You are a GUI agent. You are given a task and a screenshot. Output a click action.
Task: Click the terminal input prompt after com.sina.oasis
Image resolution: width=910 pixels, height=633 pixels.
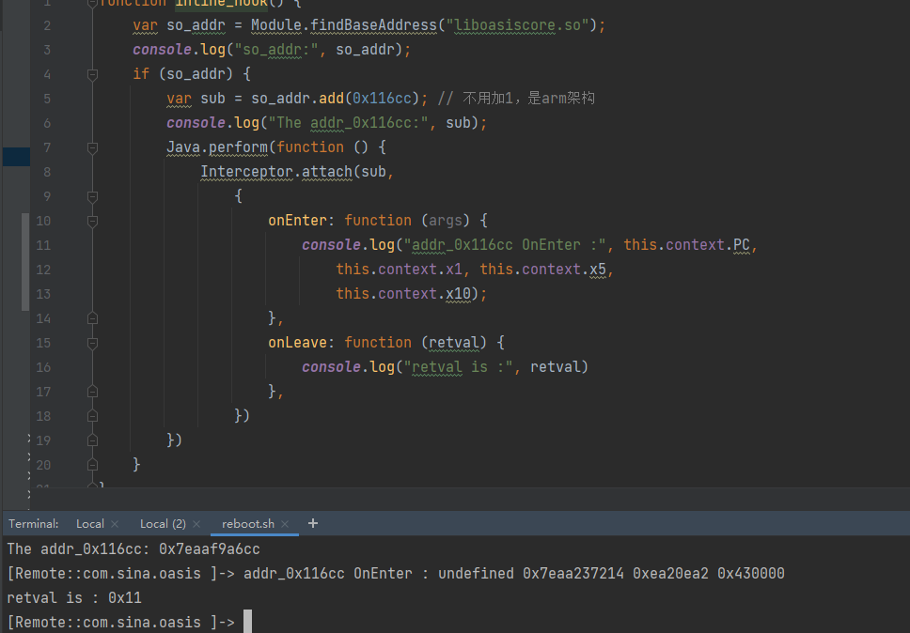coord(246,621)
